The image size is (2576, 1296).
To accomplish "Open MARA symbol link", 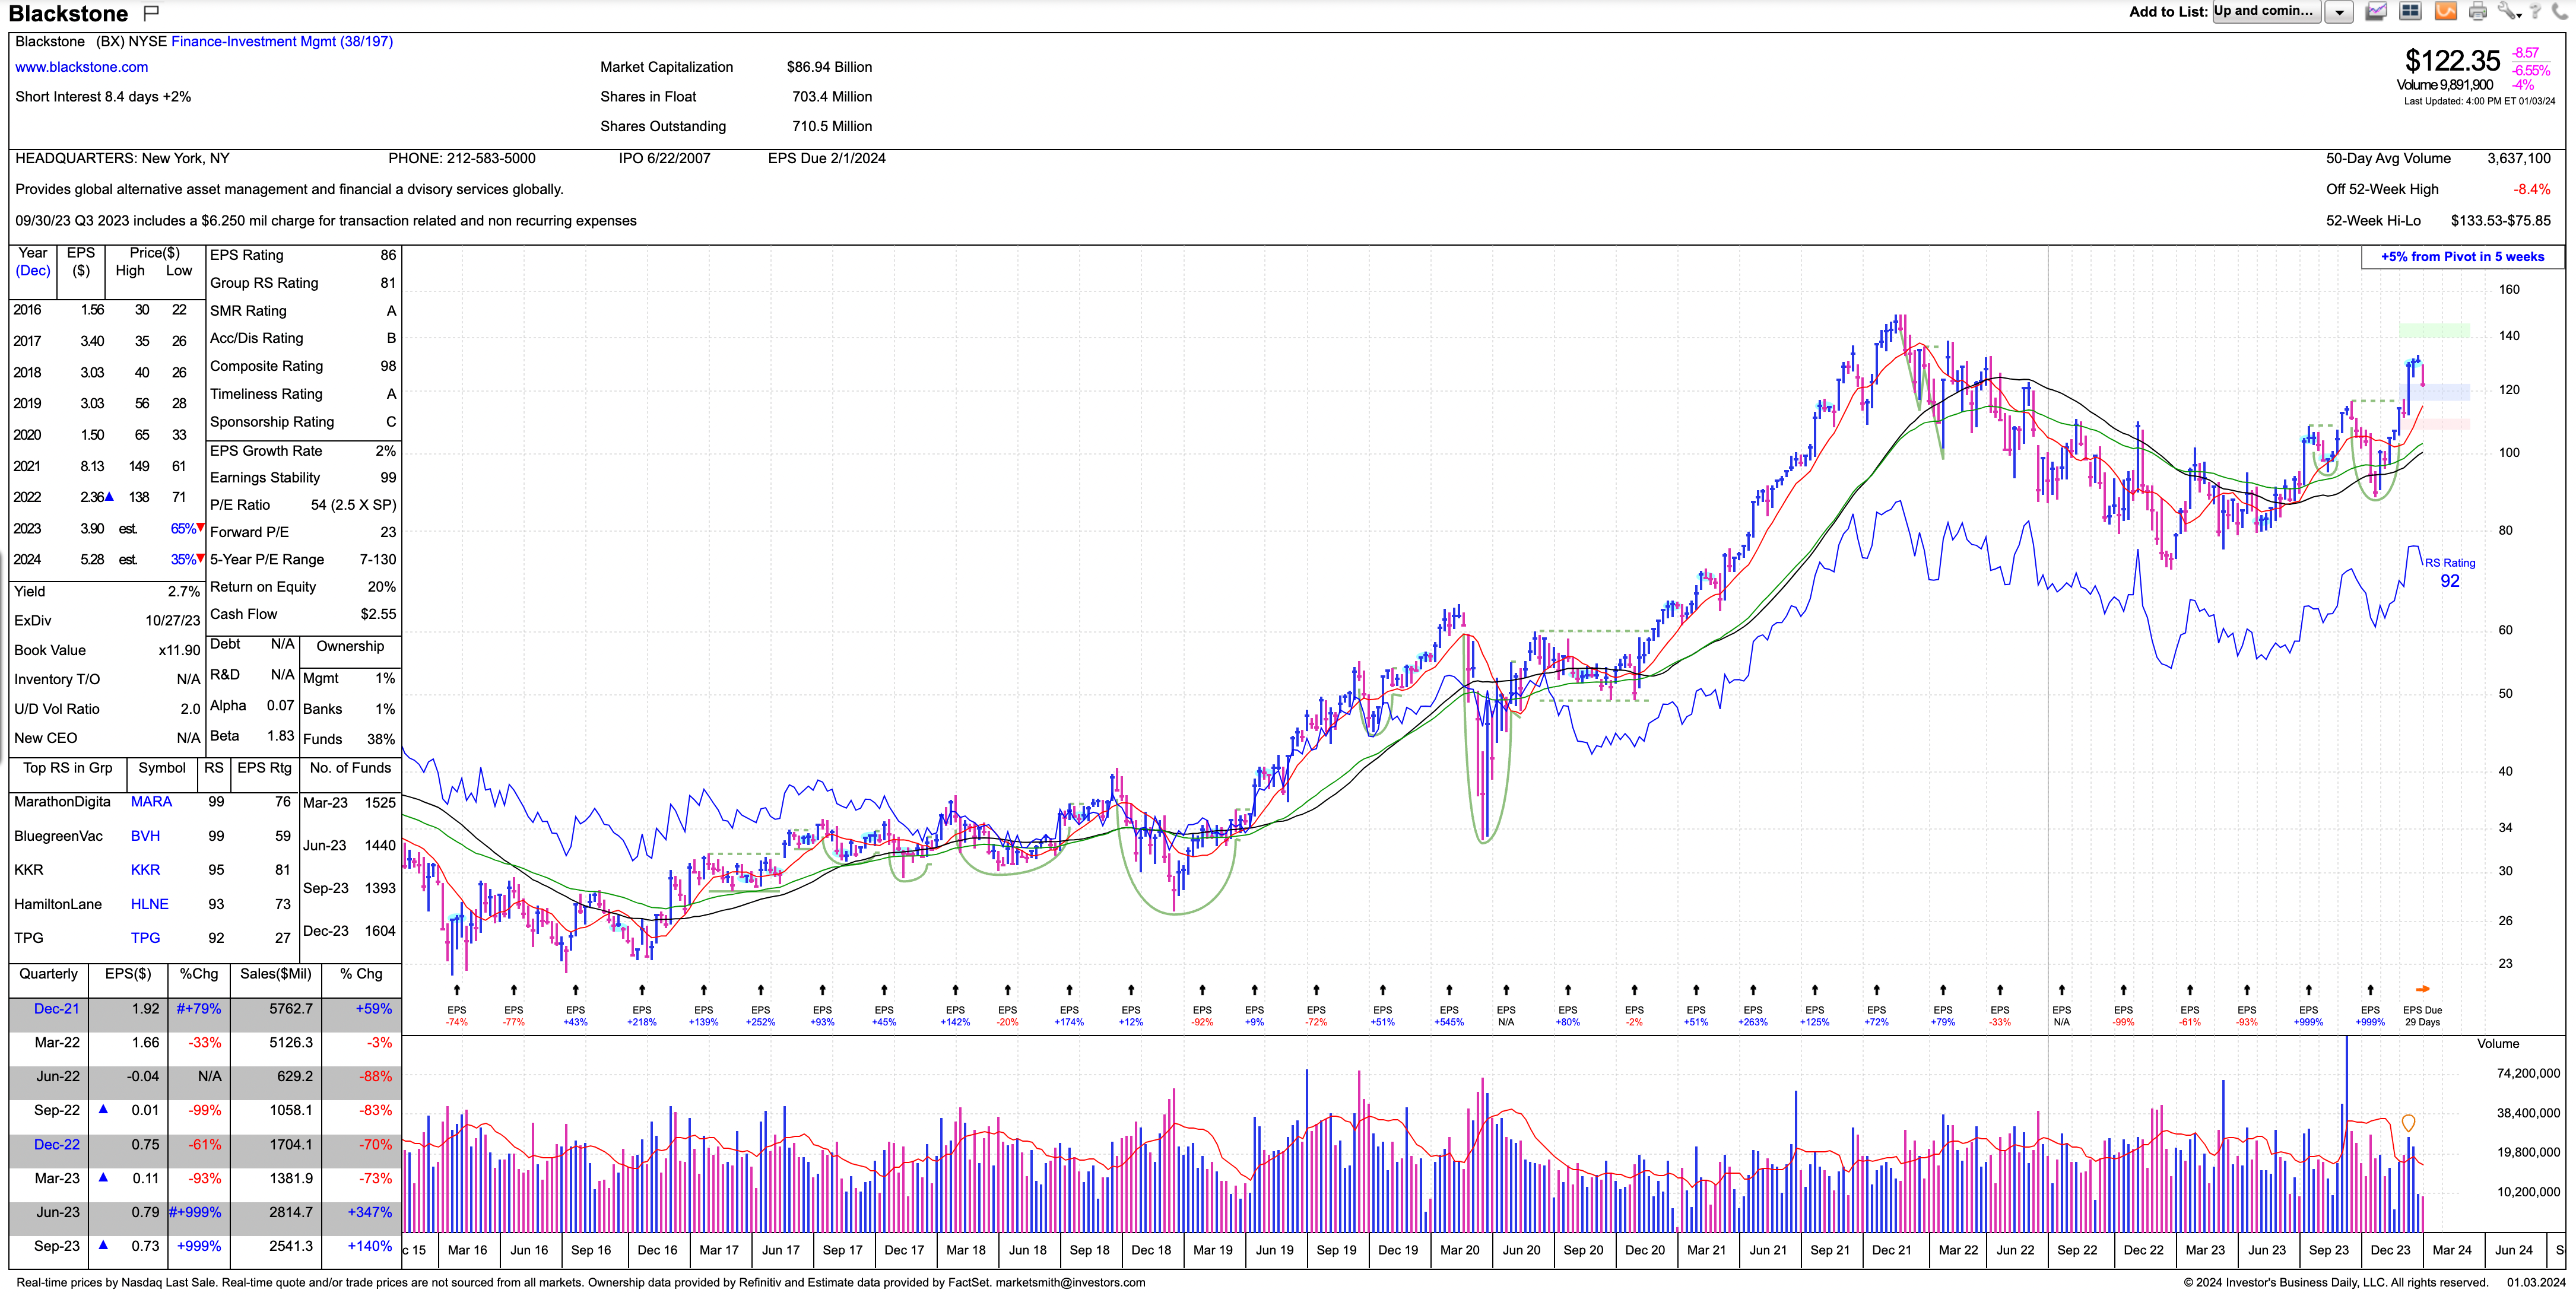I will pyautogui.click(x=151, y=802).
